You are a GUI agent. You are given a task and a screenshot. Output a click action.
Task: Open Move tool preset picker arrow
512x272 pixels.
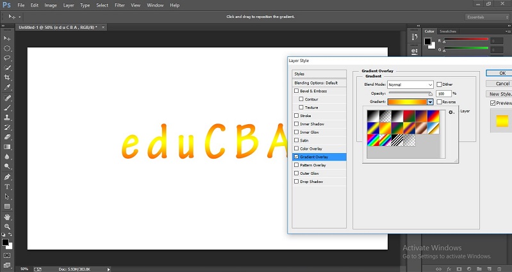[x=20, y=17]
